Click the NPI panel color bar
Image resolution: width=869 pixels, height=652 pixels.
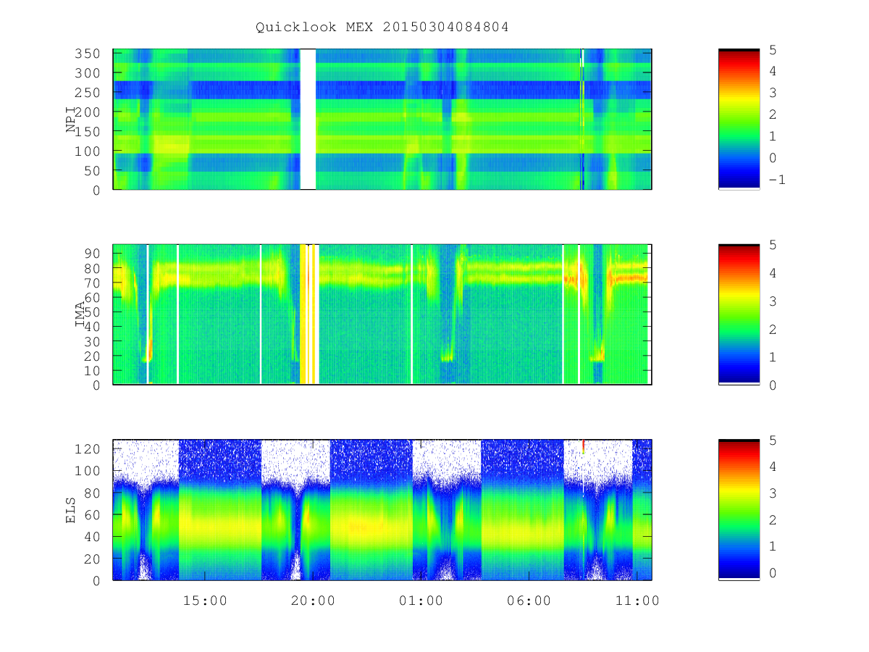(739, 119)
